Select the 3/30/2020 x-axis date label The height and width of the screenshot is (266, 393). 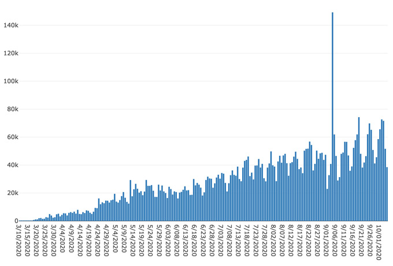(54, 240)
